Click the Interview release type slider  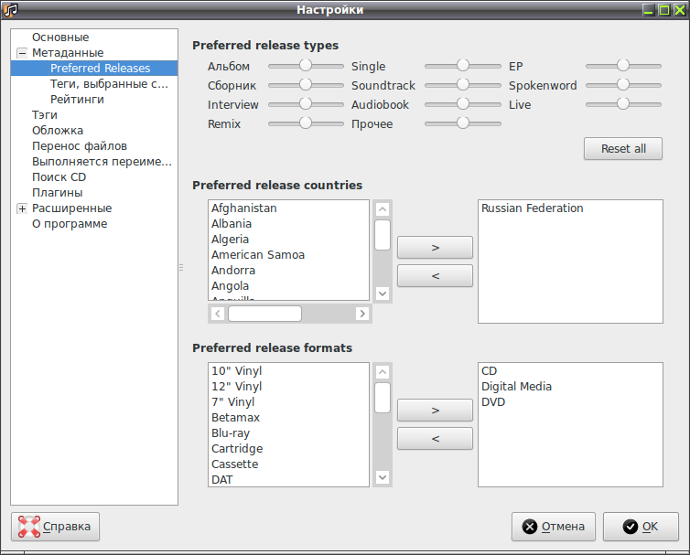click(x=306, y=104)
